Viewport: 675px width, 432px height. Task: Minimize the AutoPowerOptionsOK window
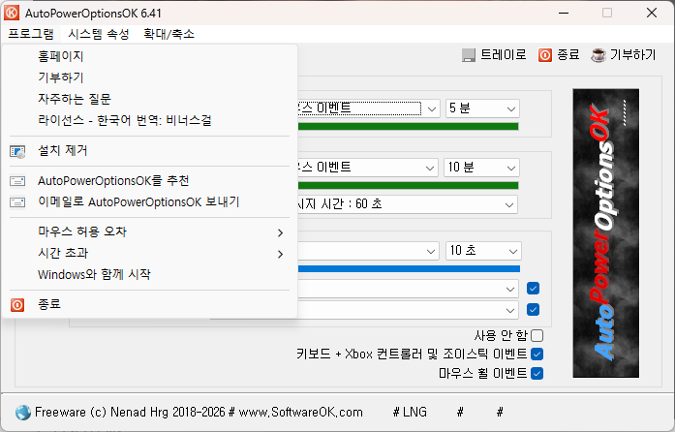click(x=564, y=13)
